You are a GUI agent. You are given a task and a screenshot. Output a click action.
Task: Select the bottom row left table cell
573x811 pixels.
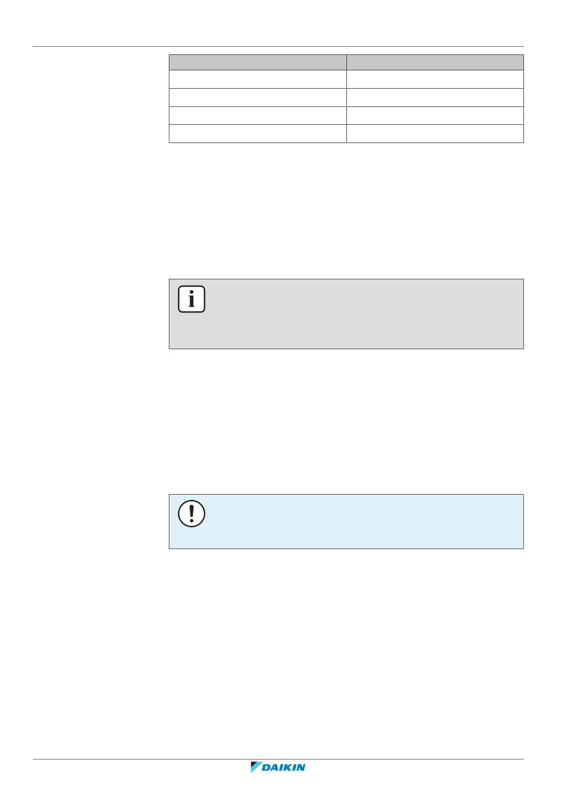tap(257, 133)
